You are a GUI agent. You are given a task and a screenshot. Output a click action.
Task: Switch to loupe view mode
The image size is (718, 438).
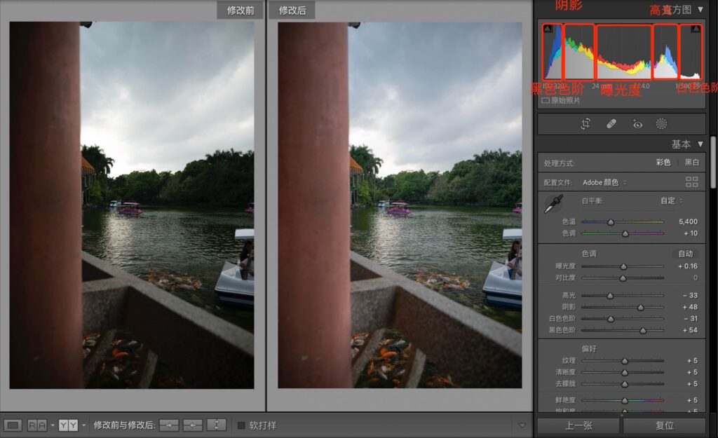tap(13, 425)
